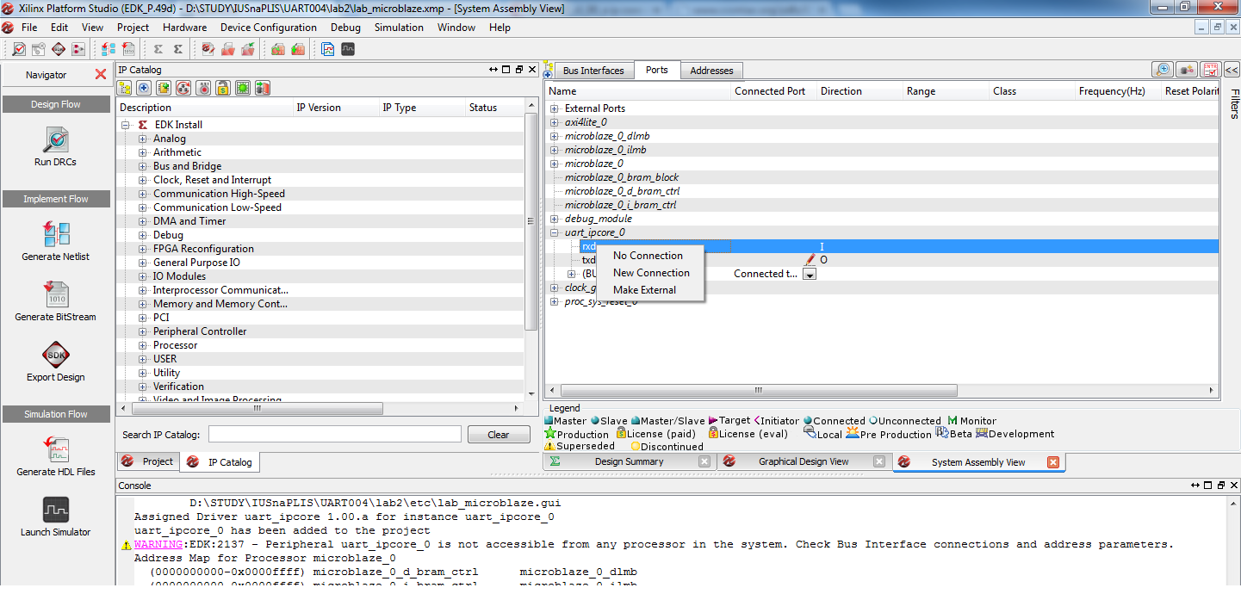This screenshot has height=594, width=1241.
Task: Close the Design Summary tab
Action: tap(704, 462)
